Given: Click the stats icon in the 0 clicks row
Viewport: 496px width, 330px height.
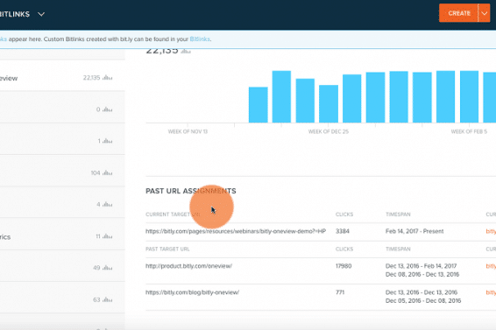Looking at the screenshot, I should coord(108,109).
